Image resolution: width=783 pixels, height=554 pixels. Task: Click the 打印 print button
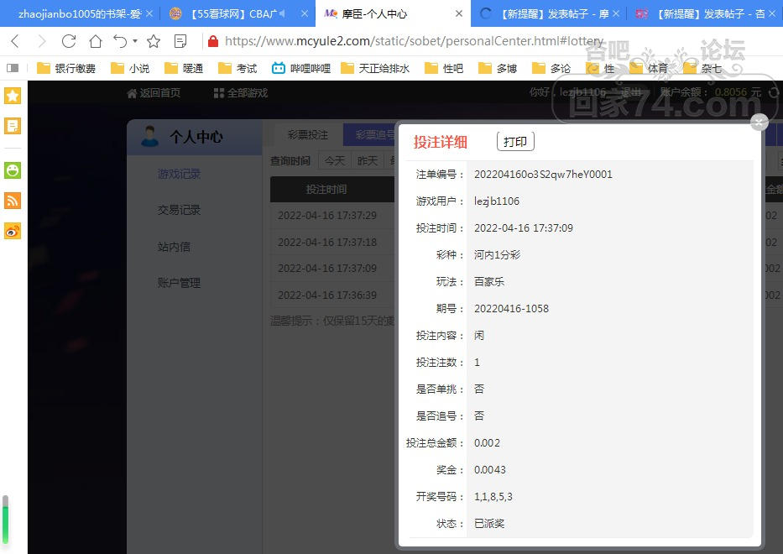(515, 141)
